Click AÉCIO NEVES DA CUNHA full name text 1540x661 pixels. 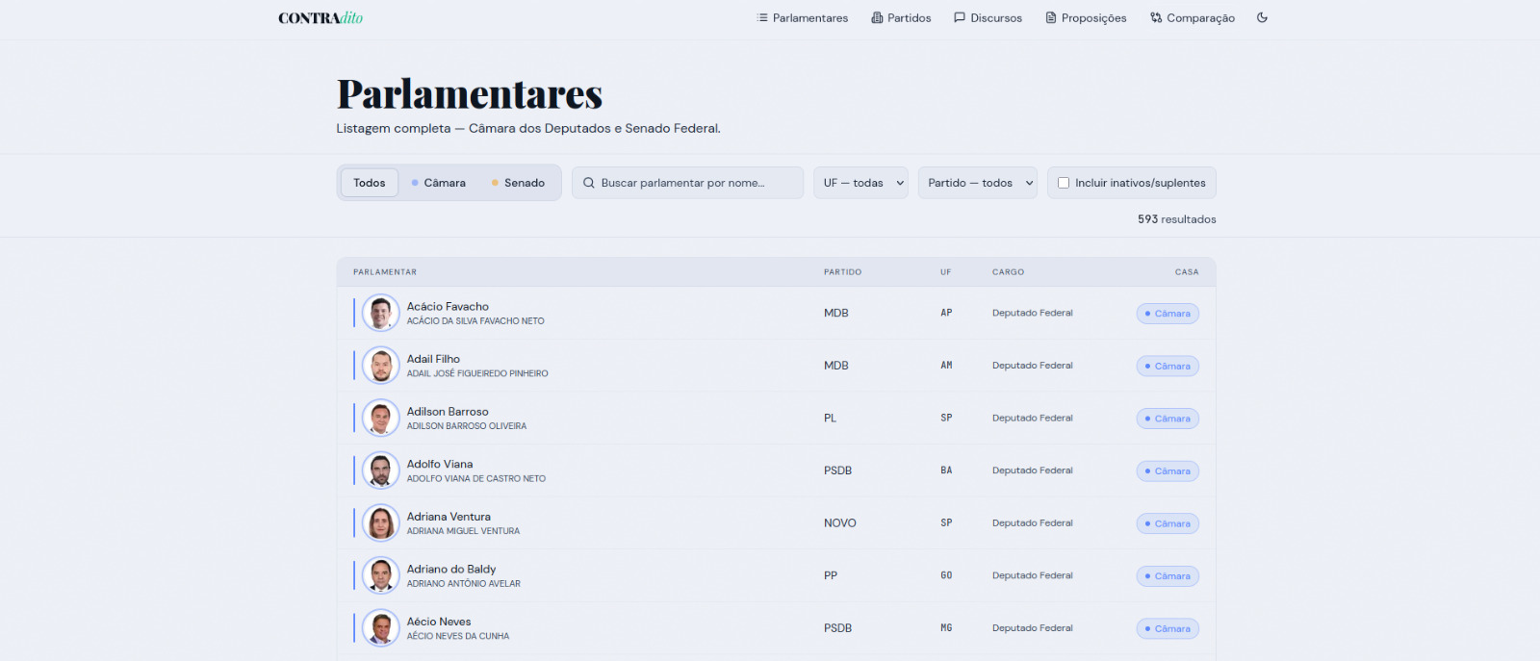[x=458, y=636]
